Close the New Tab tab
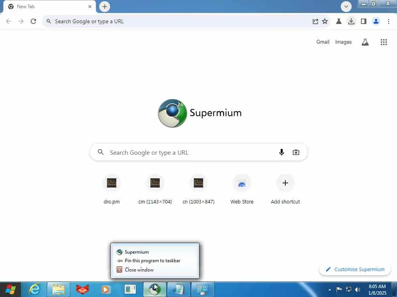The height and width of the screenshot is (297, 397). coord(90,7)
